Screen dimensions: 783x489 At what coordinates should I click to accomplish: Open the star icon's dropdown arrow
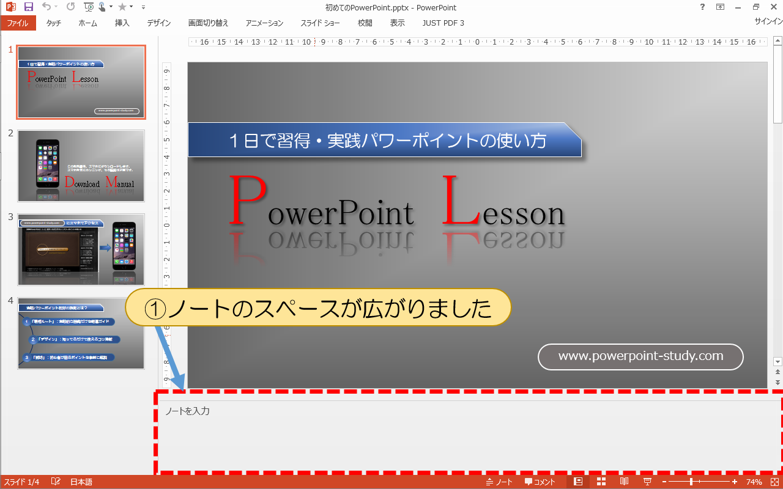pos(132,7)
